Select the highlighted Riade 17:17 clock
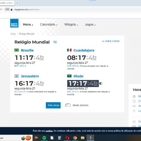Screen dimensions: 141x141 point(83,84)
